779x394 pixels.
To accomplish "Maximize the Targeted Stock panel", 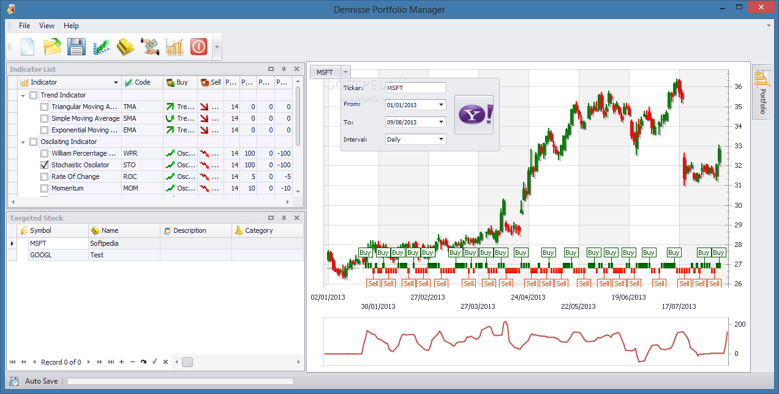I will 271,218.
